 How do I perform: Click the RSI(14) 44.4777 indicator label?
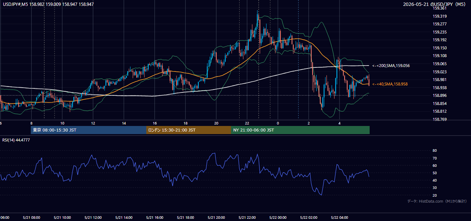pos(16,140)
